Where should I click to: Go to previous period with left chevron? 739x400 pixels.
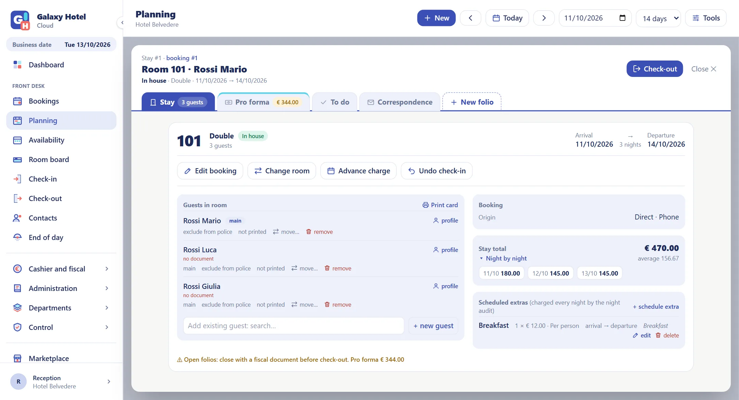click(470, 18)
